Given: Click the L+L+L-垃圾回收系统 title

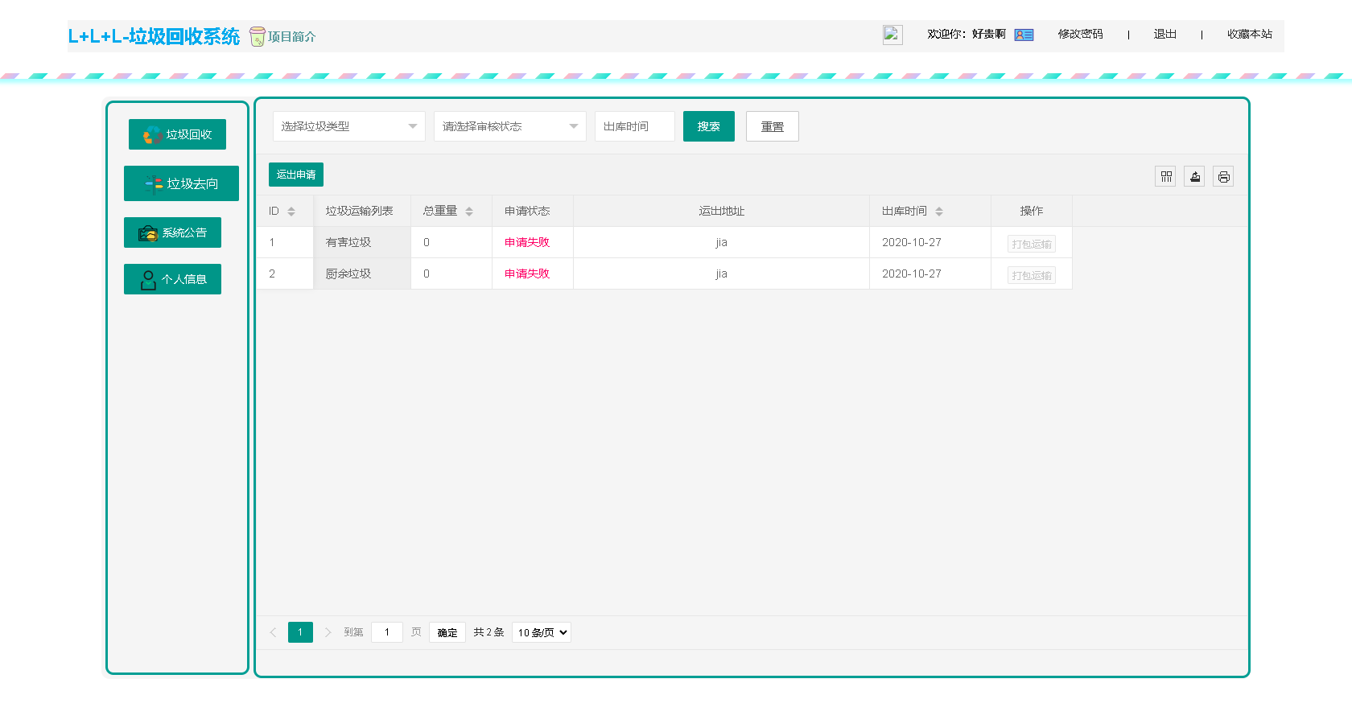Looking at the screenshot, I should [154, 36].
